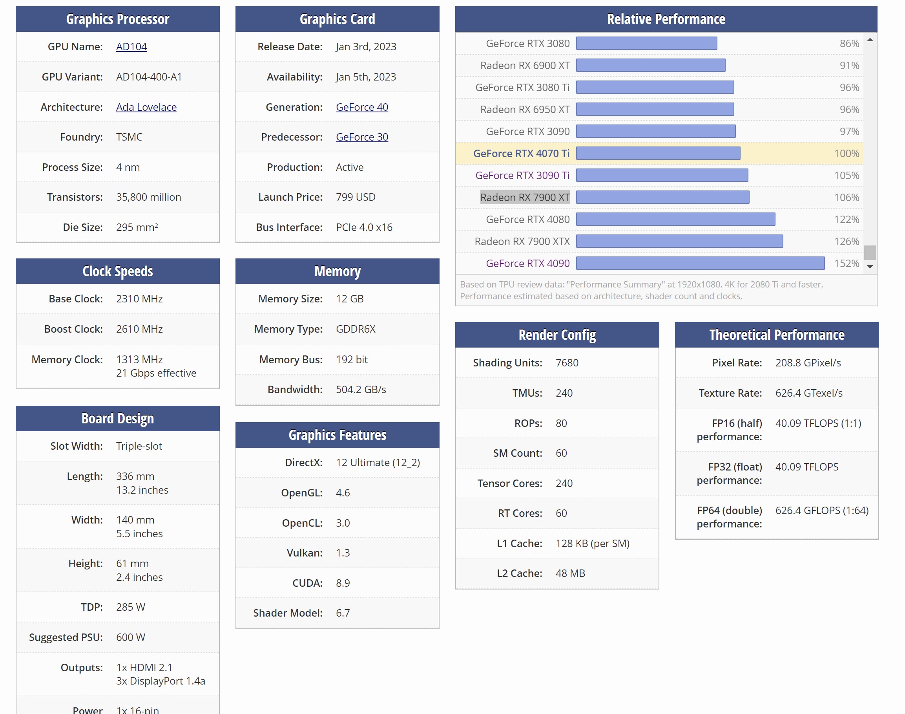Click the Relative Performance section header

[x=666, y=19]
